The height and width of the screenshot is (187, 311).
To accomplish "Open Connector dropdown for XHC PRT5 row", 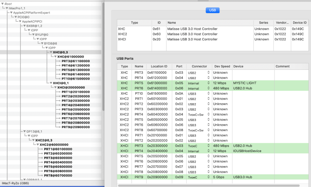I will click(x=208, y=83).
